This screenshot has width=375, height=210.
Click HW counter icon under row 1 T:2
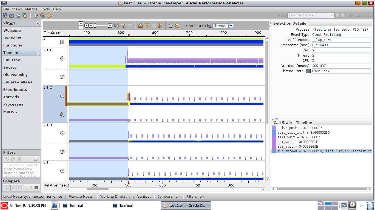[62, 115]
